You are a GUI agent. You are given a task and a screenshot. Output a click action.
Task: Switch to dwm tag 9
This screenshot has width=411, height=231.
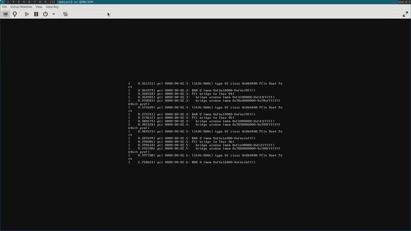pyautogui.click(x=45, y=2)
